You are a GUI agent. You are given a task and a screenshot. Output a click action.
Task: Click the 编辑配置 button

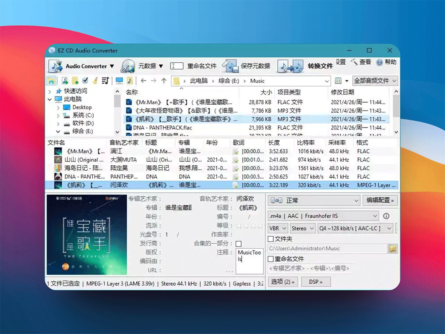380,200
